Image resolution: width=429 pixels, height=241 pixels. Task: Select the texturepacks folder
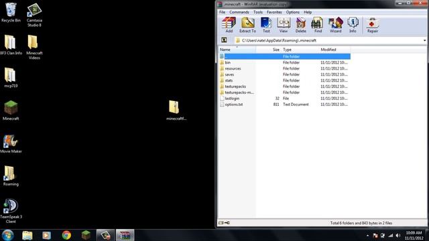284,86
